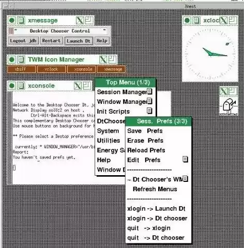This screenshot has height=248, width=244.
Task: Open the menu icon in xconsole titlebar
Action: 21,86
